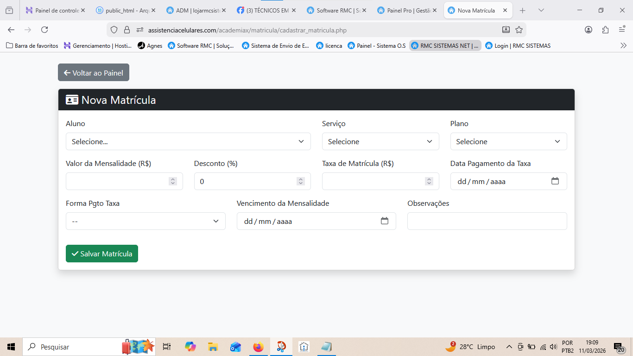Open the Windows Start menu
Screen dimensions: 633x356
11,347
